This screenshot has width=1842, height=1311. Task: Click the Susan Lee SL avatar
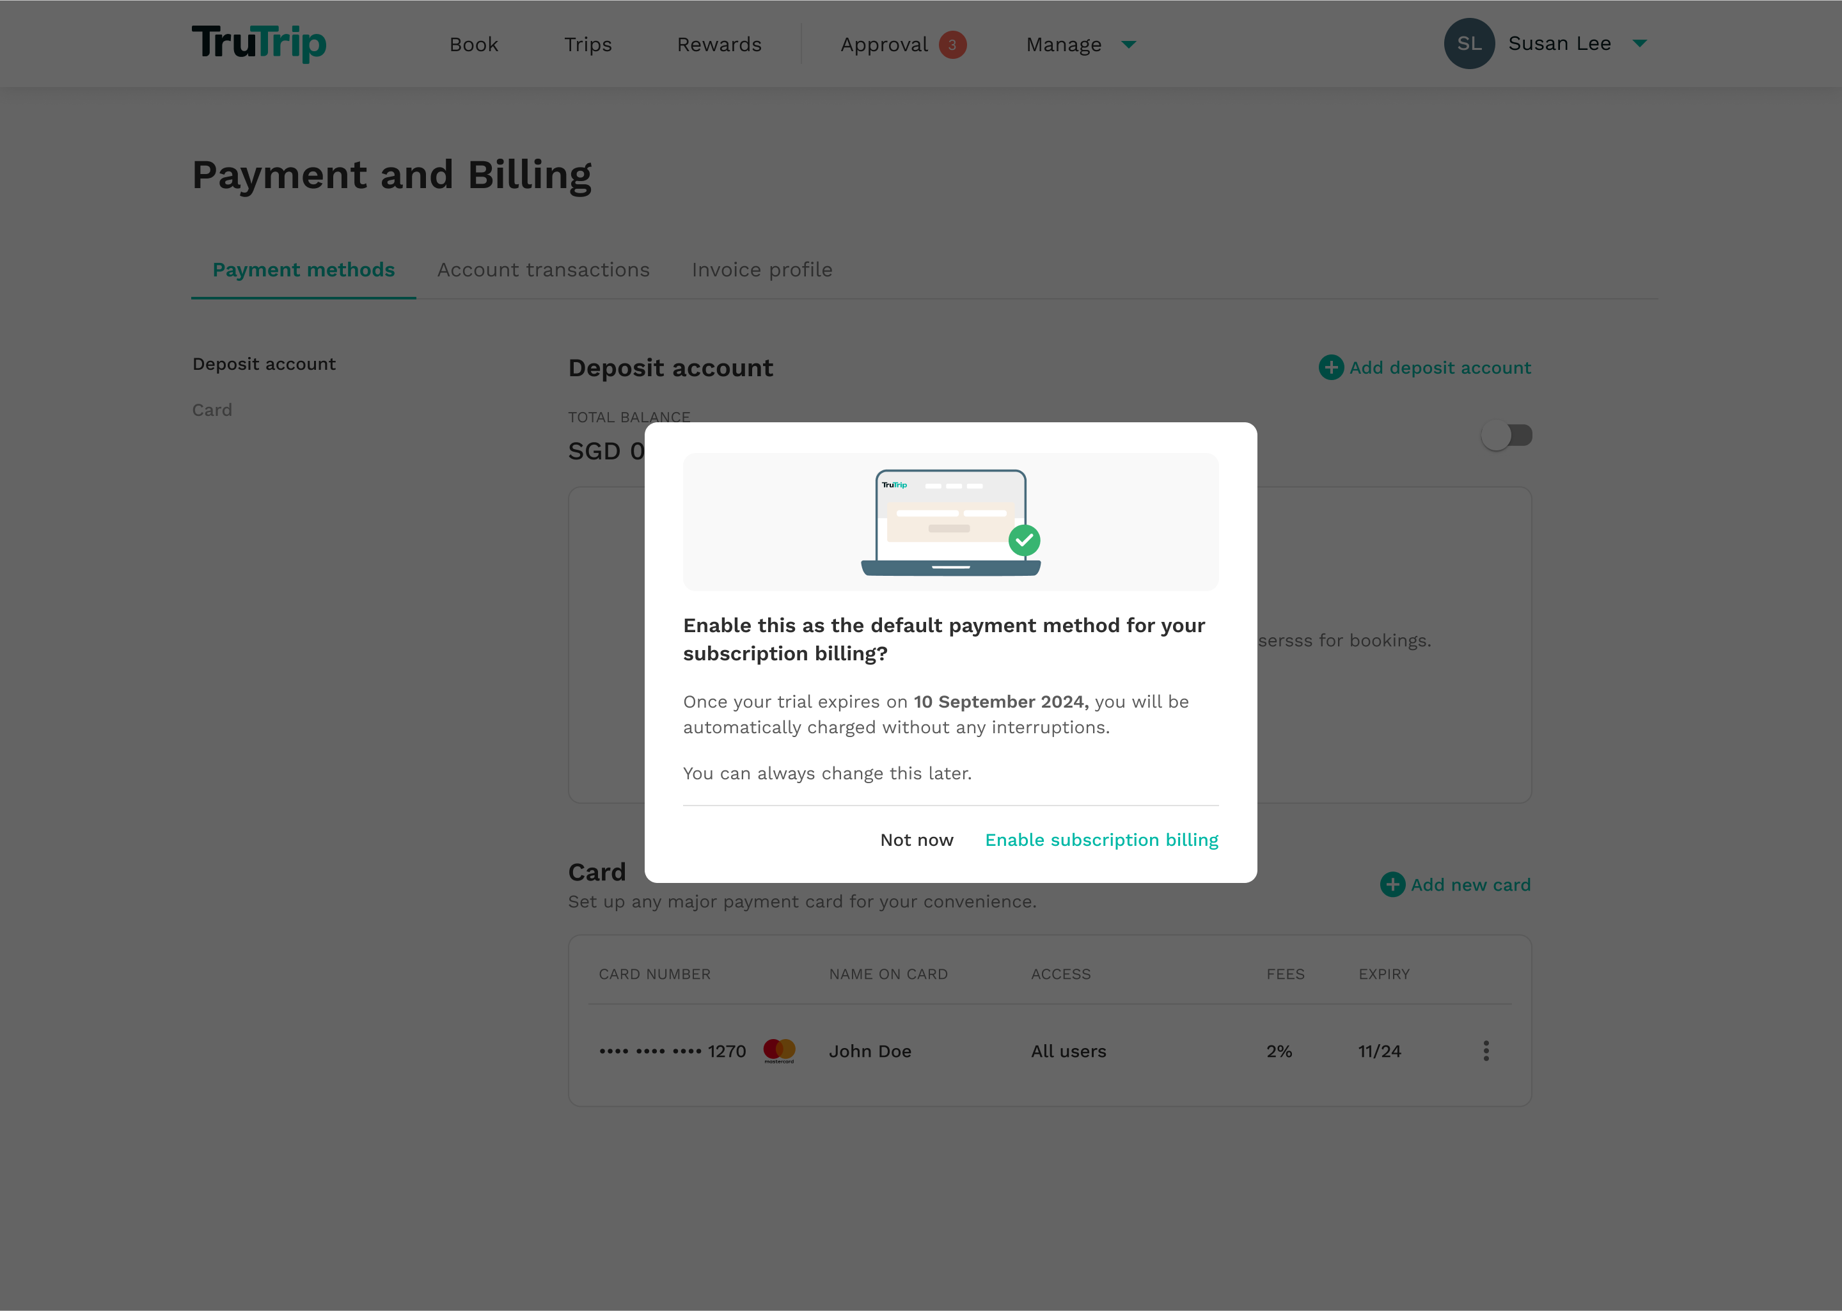tap(1469, 44)
